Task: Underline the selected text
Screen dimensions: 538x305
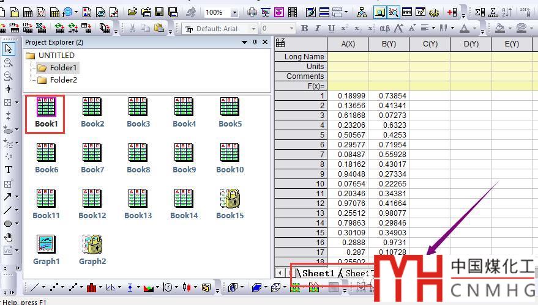Action: pos(331,29)
